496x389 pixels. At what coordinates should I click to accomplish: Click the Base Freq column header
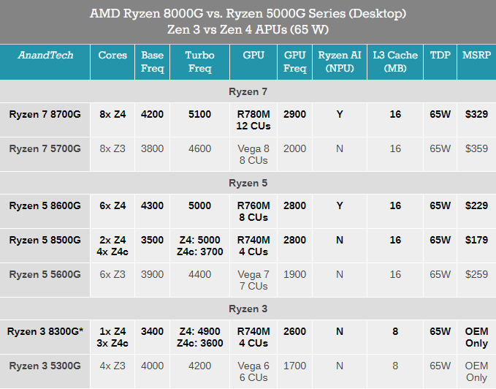coord(152,61)
